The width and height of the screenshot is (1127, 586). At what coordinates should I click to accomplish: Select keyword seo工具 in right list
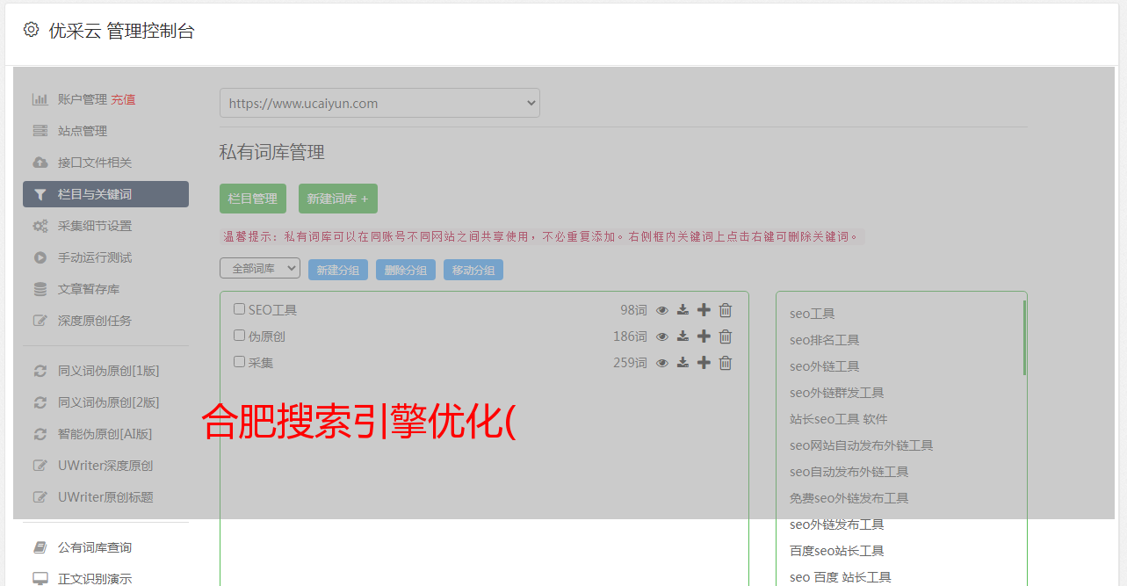pos(812,314)
